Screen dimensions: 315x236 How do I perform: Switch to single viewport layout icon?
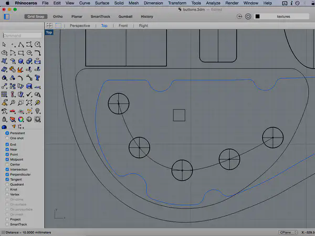pyautogui.click(x=58, y=26)
